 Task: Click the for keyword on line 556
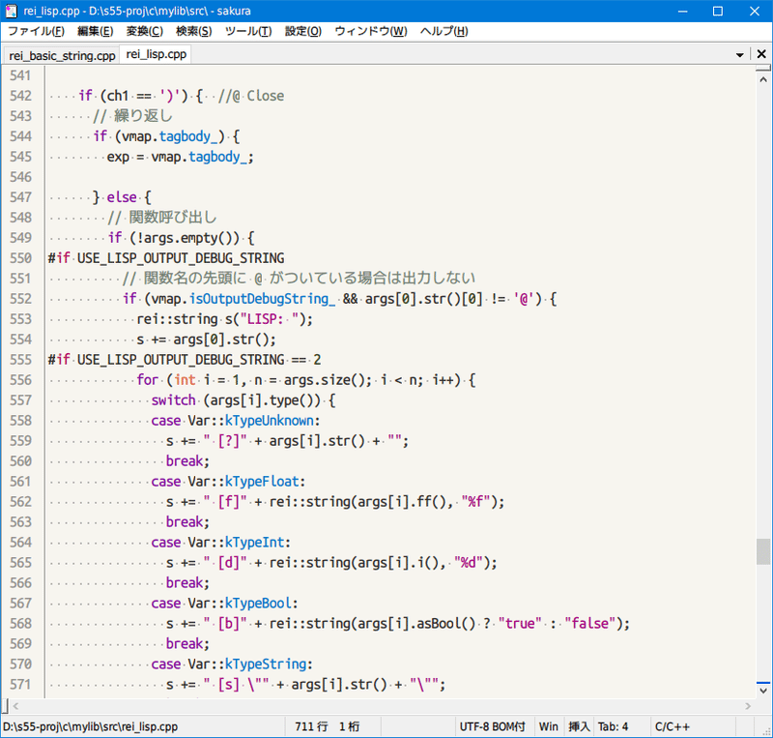point(148,380)
